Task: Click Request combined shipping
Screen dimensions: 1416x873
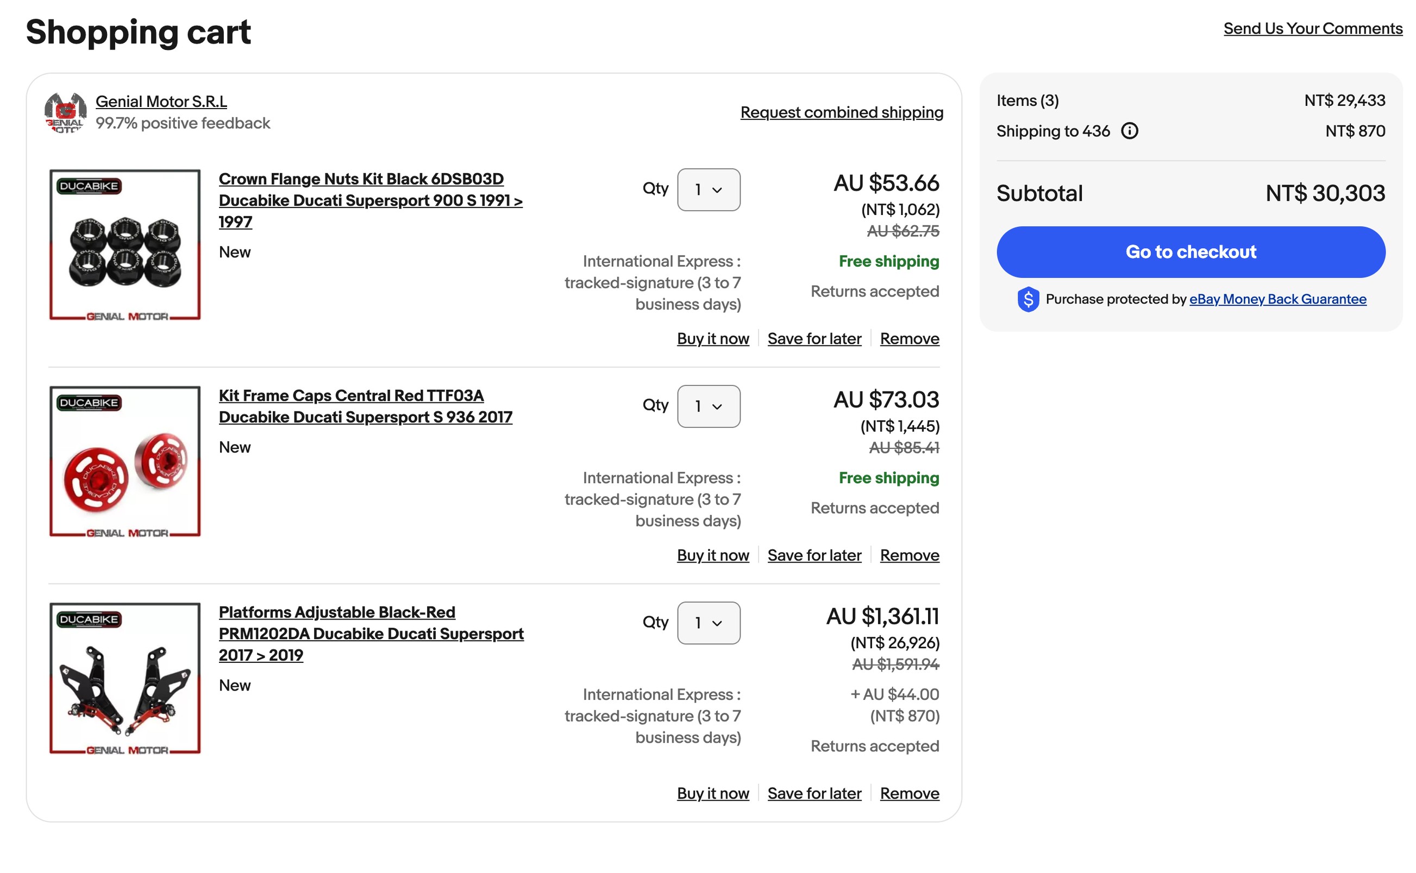Action: (841, 112)
